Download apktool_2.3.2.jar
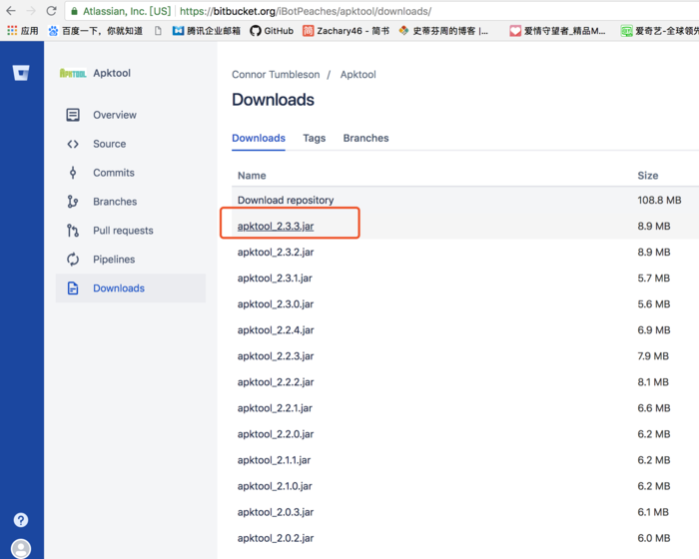Viewport: 699px width, 559px height. click(276, 253)
